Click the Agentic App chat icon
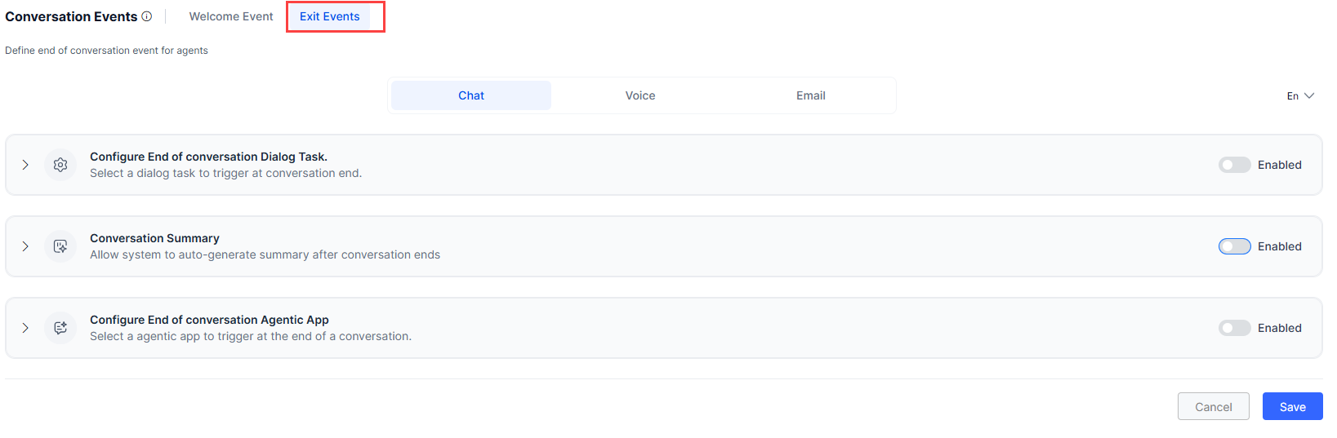 click(60, 328)
